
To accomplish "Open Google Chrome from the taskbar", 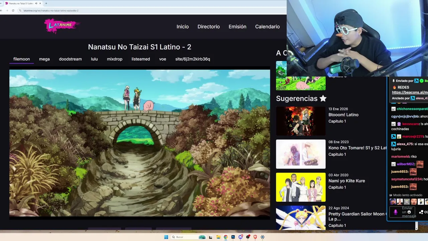I will [x=226, y=237].
